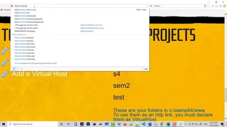Click into the Search... box
This screenshot has width=227, height=127.
[178, 6]
